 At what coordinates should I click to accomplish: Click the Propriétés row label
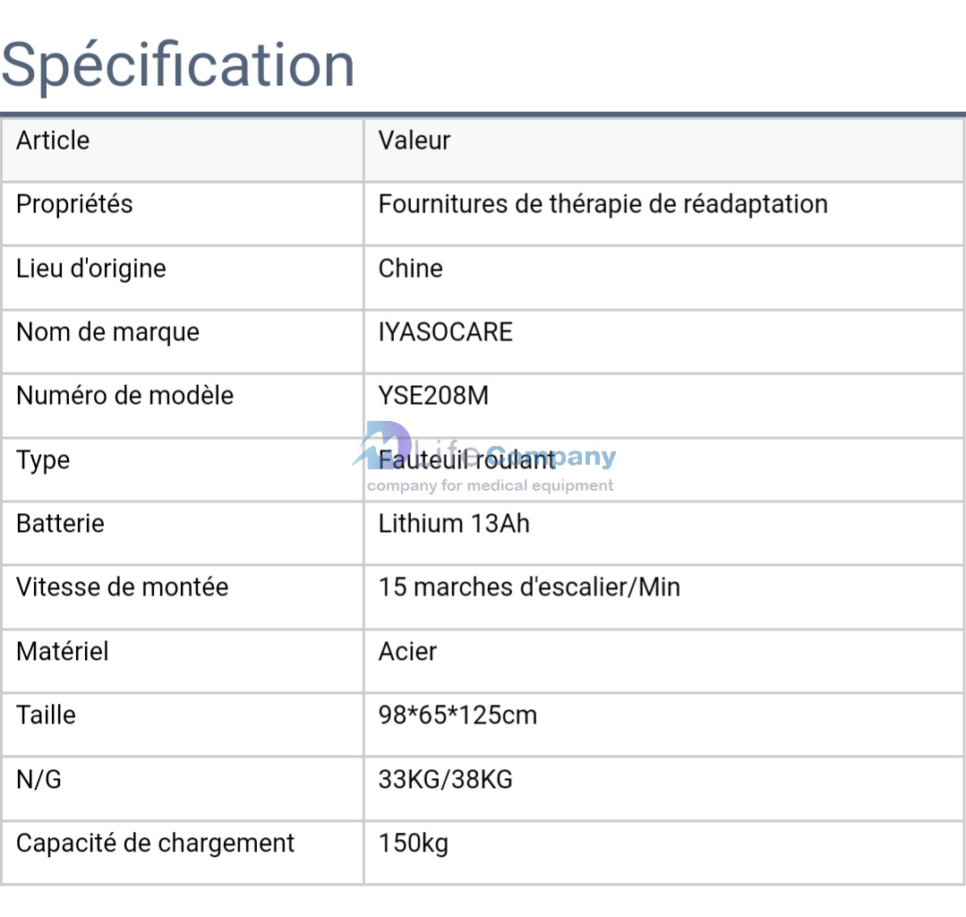pos(74,204)
